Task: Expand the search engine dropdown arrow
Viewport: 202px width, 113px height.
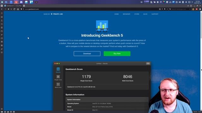Action: coord(190,9)
